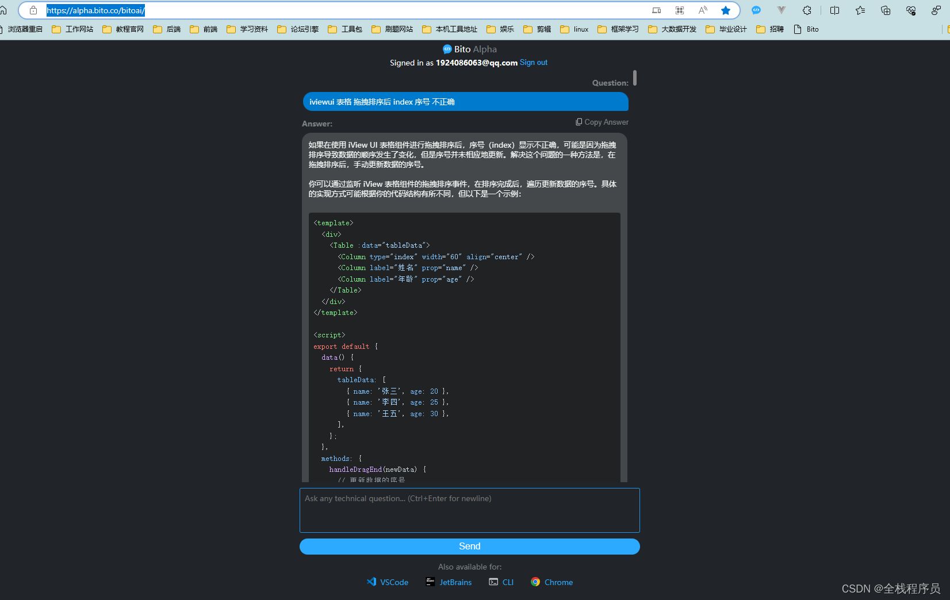The width and height of the screenshot is (950, 600).
Task: Click the Chrome logo icon
Action: pyautogui.click(x=535, y=582)
